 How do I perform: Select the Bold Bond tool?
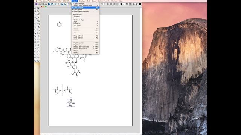coord(35,30)
